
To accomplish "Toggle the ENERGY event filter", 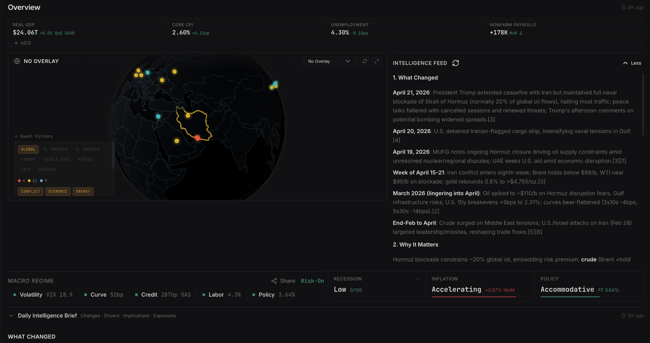I will [83, 192].
